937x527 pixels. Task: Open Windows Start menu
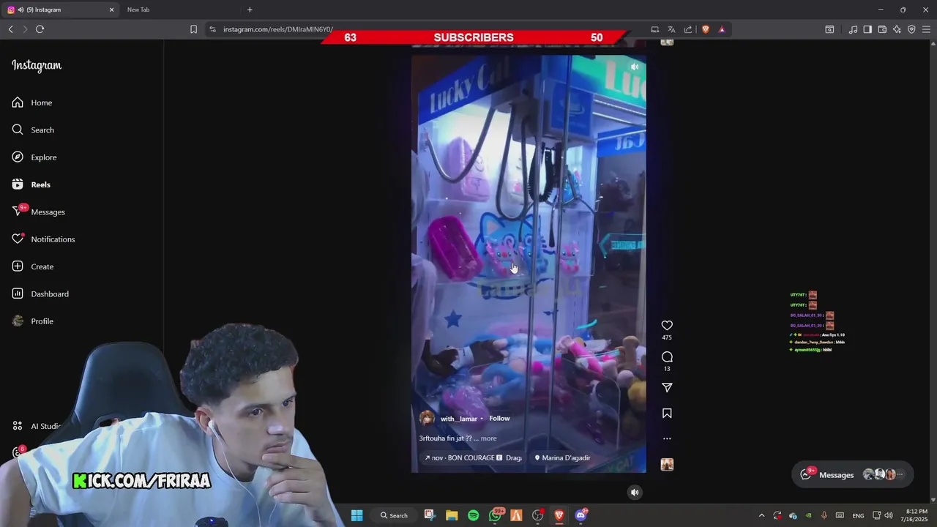click(x=356, y=515)
